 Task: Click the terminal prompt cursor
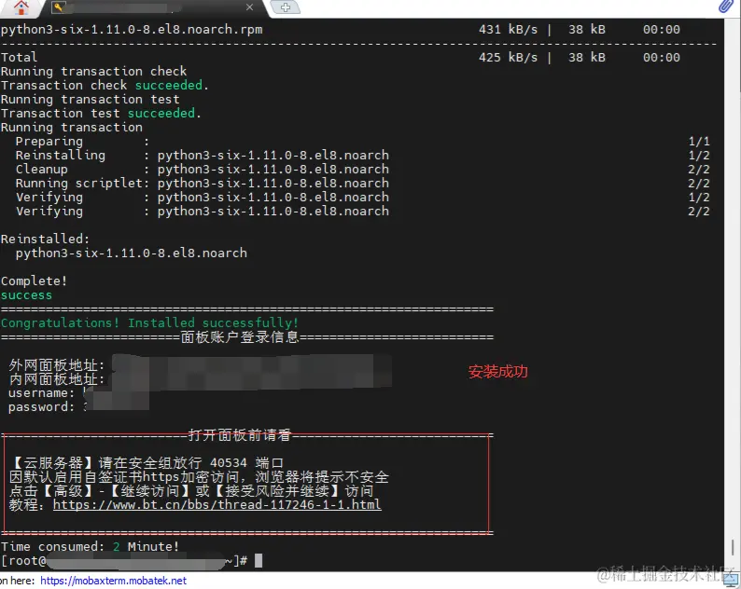click(x=259, y=561)
